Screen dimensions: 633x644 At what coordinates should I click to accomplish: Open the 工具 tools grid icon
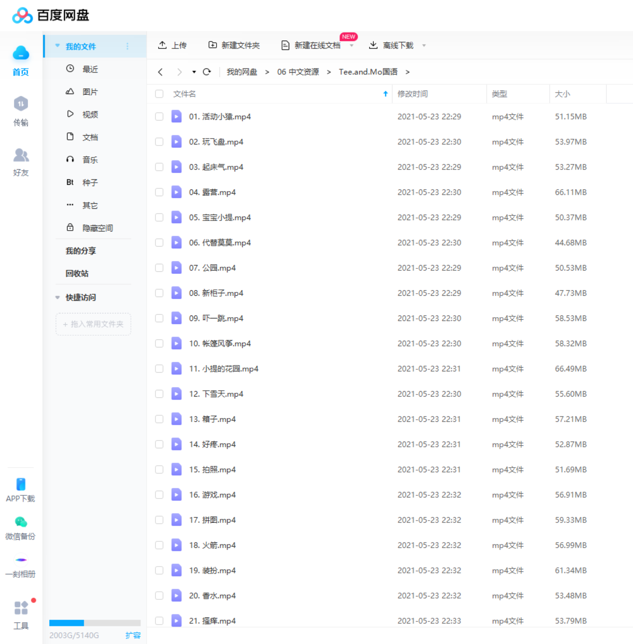[x=21, y=608]
